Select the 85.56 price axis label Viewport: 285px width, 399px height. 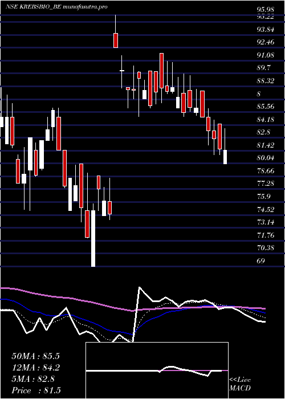266,107
